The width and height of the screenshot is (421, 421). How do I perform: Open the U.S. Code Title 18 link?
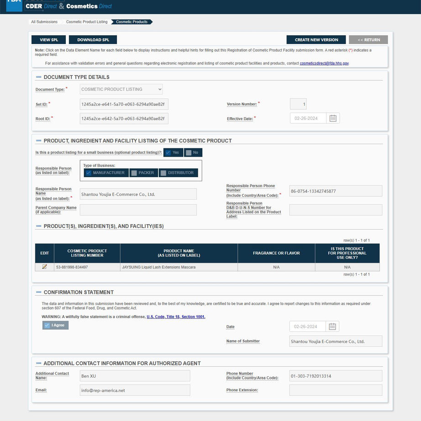pyautogui.click(x=176, y=317)
